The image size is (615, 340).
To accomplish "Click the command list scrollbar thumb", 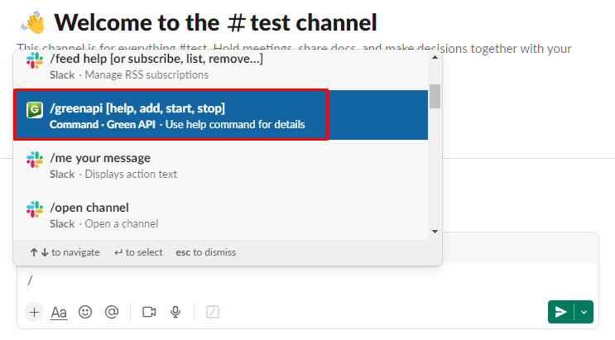I will 435,95.
